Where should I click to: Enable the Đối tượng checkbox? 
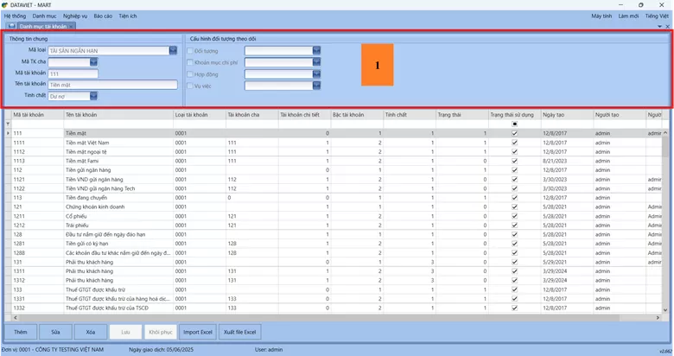point(190,51)
